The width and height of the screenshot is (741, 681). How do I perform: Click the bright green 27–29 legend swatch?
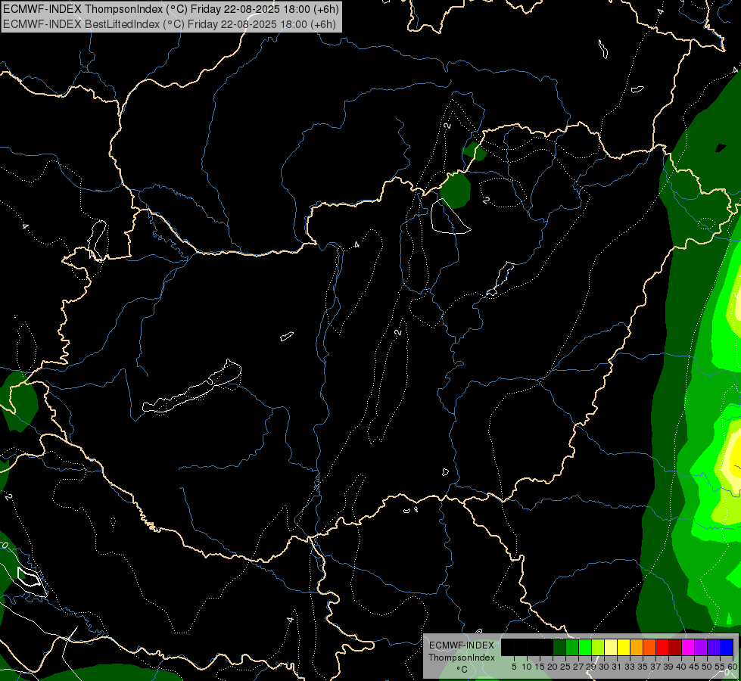(x=585, y=647)
